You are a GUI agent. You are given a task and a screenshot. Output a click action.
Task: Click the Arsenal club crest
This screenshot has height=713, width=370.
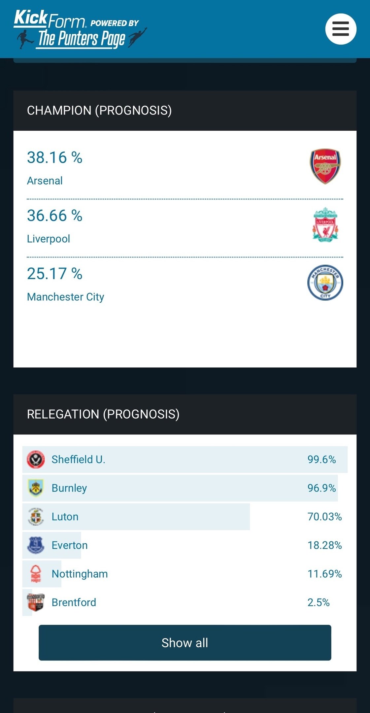coord(325,166)
